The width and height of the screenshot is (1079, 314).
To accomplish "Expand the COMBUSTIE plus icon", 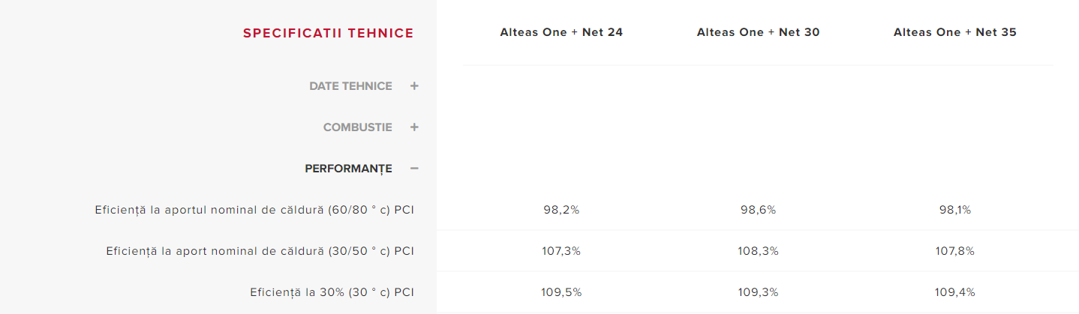I will click(x=414, y=127).
